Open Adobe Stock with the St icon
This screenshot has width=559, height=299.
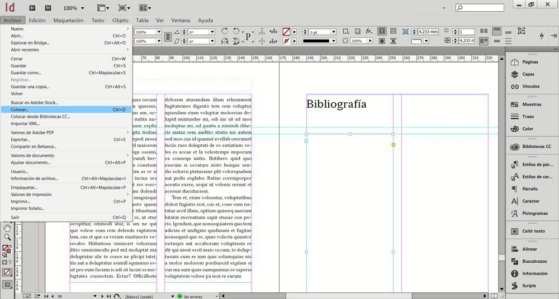(x=48, y=8)
